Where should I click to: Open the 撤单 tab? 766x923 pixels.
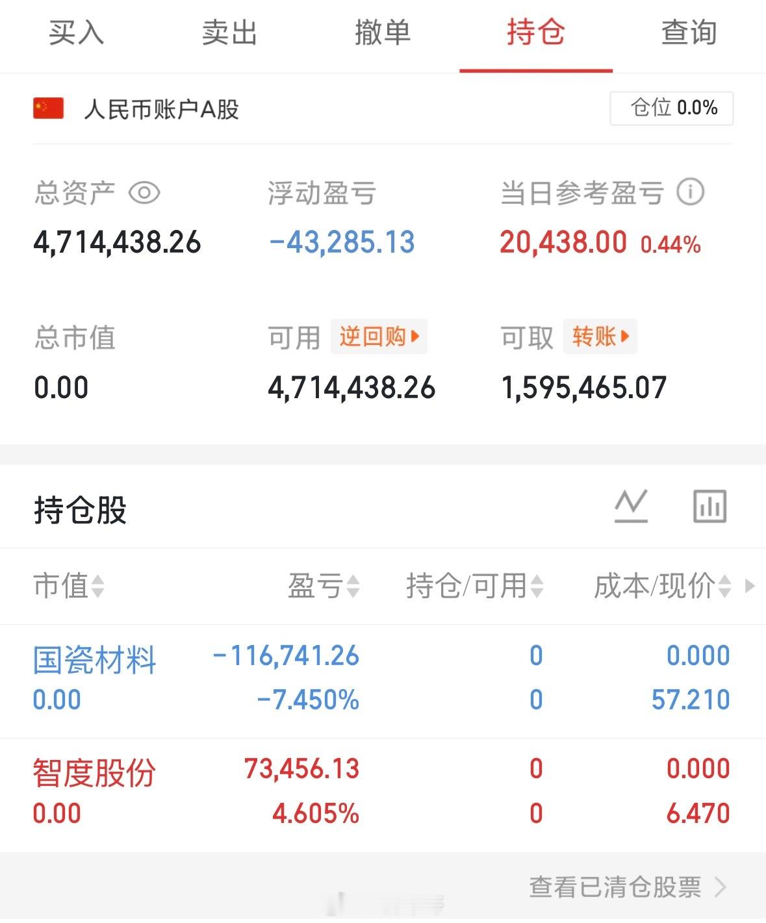[x=383, y=32]
